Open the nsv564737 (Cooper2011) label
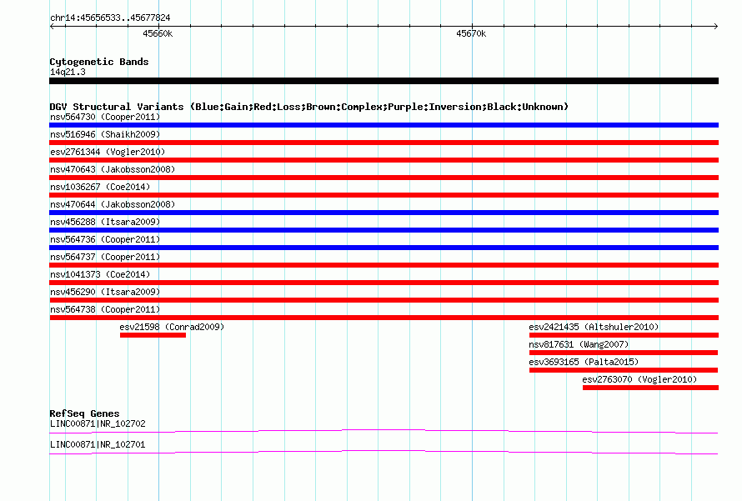Image resolution: width=742 pixels, height=501 pixels. (x=105, y=257)
